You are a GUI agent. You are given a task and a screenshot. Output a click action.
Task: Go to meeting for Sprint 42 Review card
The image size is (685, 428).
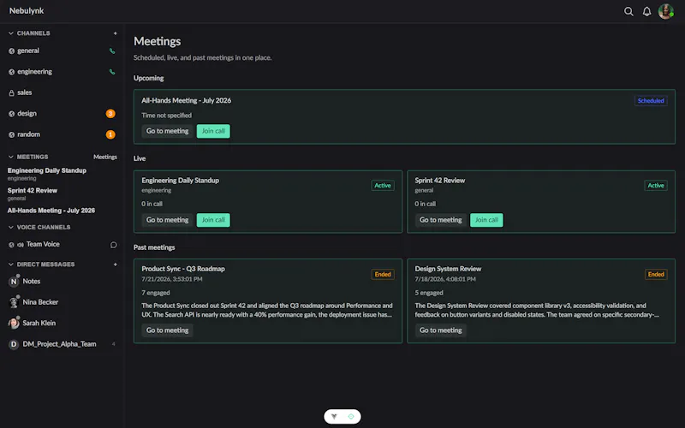click(441, 220)
